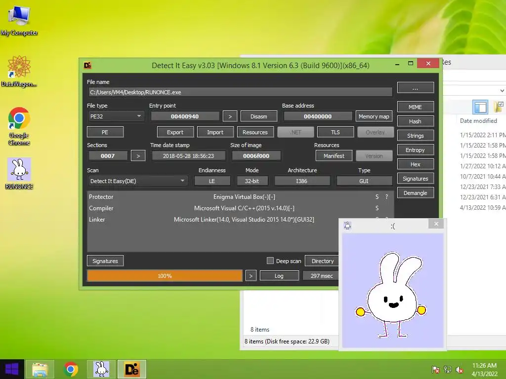Open MIME viewer
The height and width of the screenshot is (379, 506).
click(x=415, y=107)
